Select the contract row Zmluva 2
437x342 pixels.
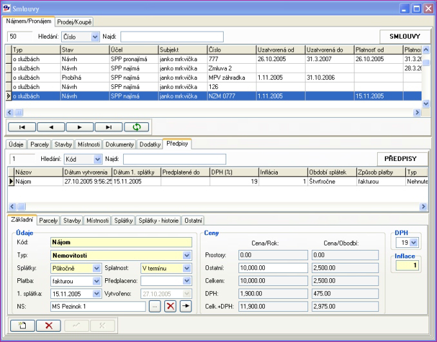[x=213, y=68]
